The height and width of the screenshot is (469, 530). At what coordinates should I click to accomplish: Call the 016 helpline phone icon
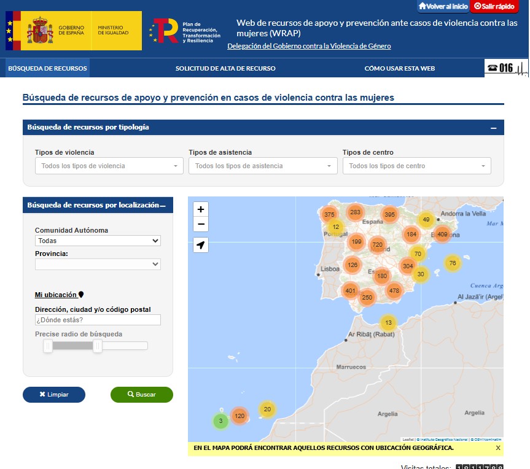(505, 68)
